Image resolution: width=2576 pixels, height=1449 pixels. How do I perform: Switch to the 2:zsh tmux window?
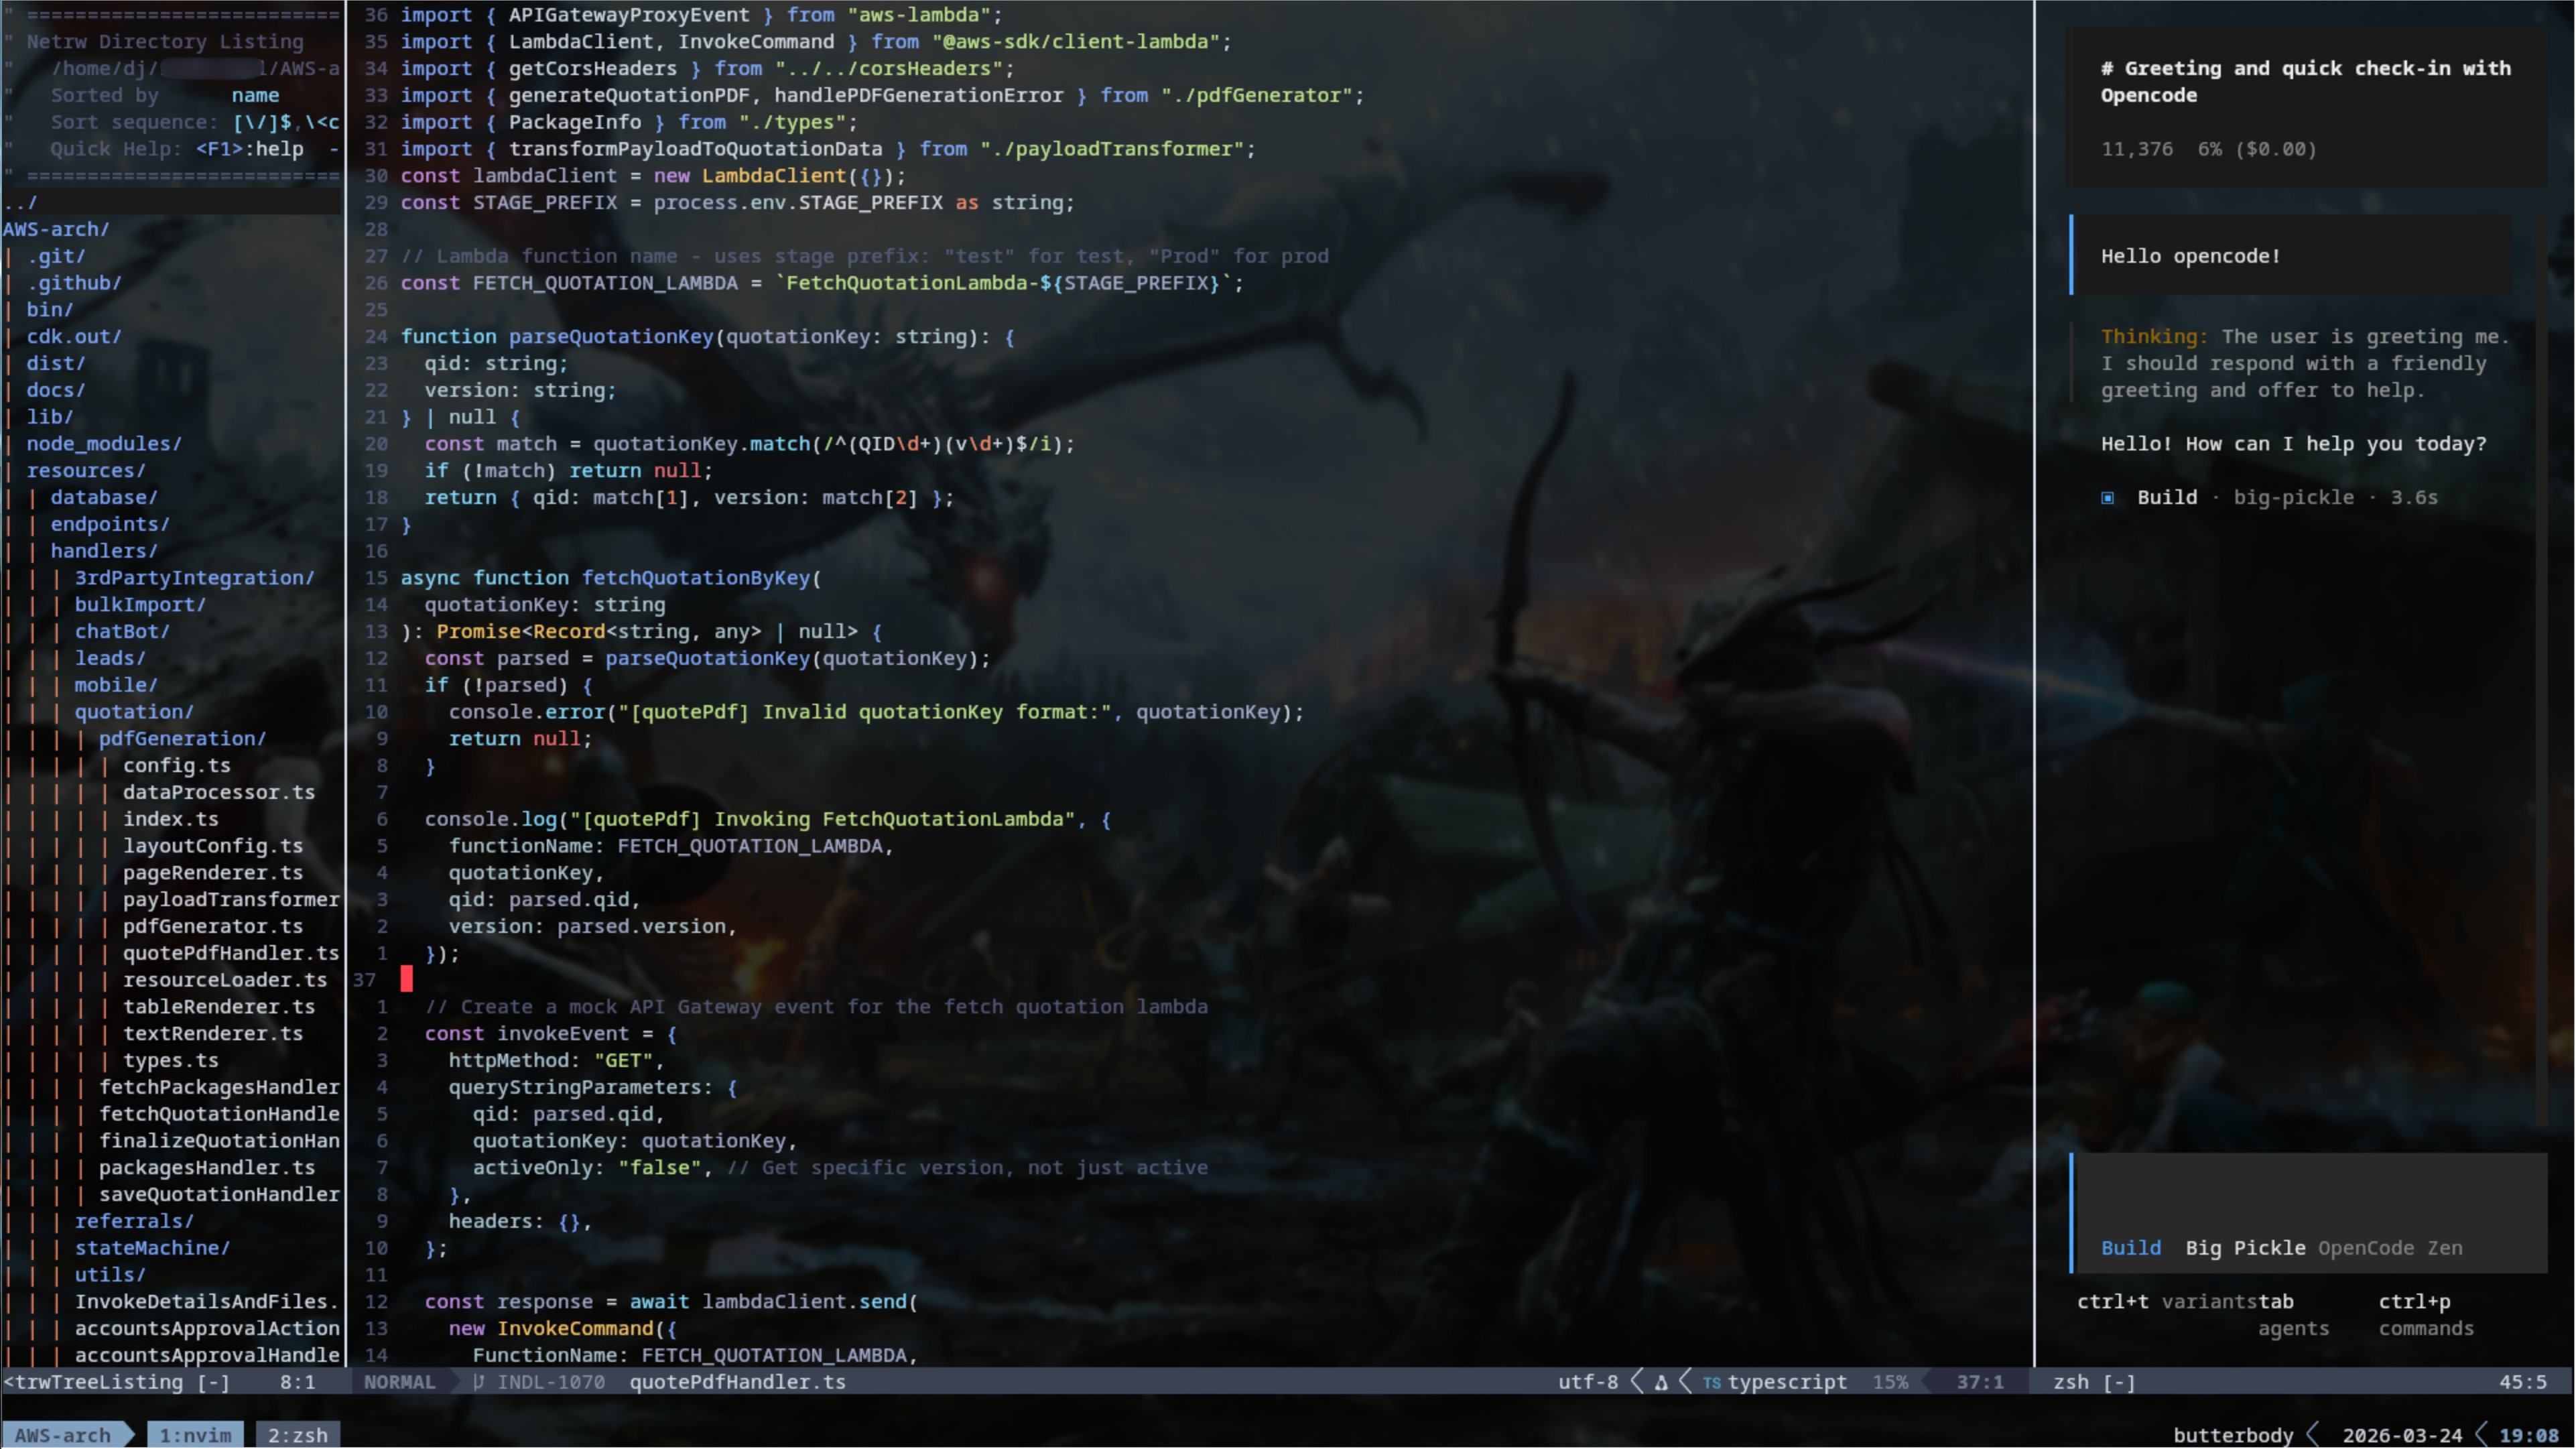click(x=297, y=1435)
